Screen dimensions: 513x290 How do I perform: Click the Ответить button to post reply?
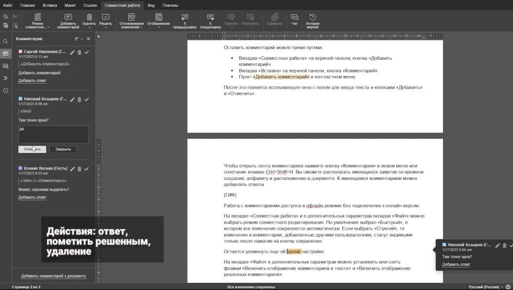33,149
